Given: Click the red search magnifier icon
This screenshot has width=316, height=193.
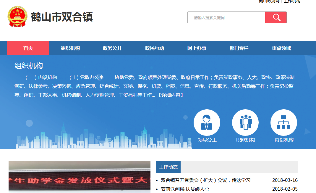Looking at the screenshot, I should point(276,17).
